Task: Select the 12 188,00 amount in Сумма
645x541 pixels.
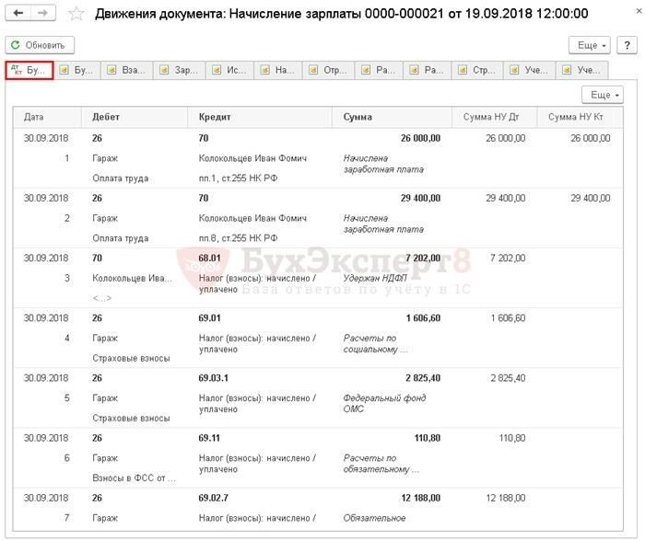Action: 420,499
